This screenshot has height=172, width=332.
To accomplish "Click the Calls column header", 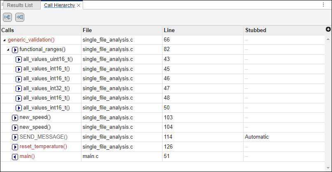I will tap(8, 30).
